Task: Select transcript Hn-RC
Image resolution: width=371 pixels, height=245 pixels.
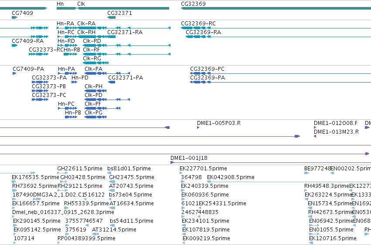Action: click(x=66, y=32)
